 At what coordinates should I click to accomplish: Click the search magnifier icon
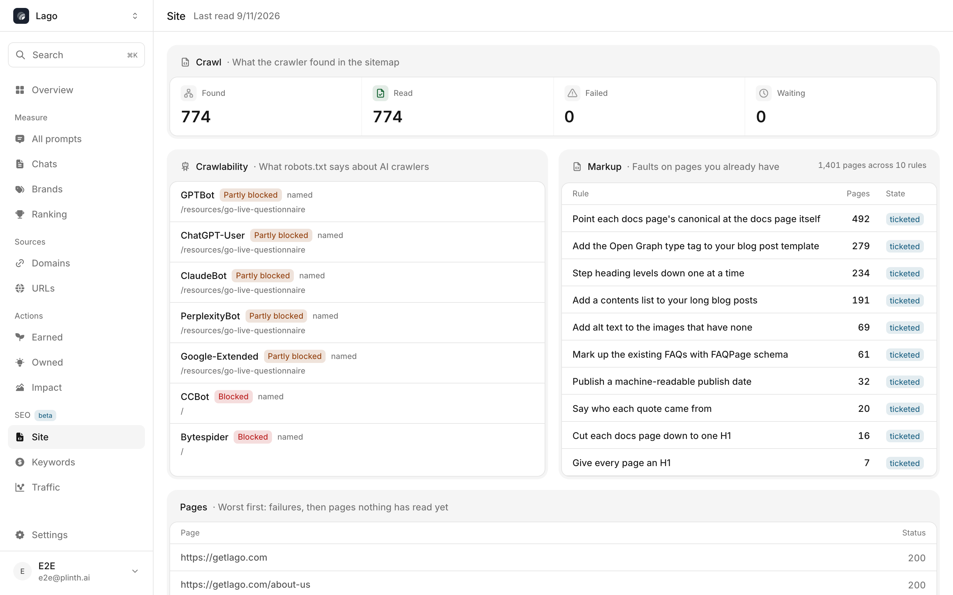(x=21, y=55)
